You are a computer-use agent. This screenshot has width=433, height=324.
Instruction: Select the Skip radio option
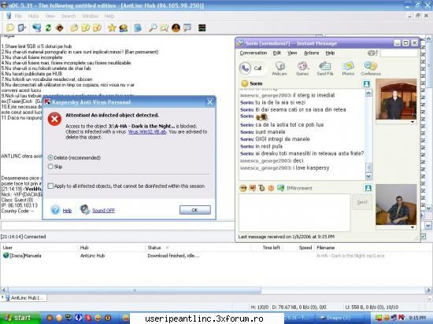click(x=50, y=167)
